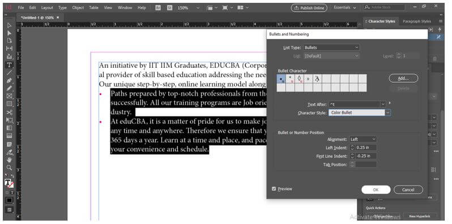Click the Stock icon in top bar
452x224 pixels.
pyautogui.click(x=169, y=8)
